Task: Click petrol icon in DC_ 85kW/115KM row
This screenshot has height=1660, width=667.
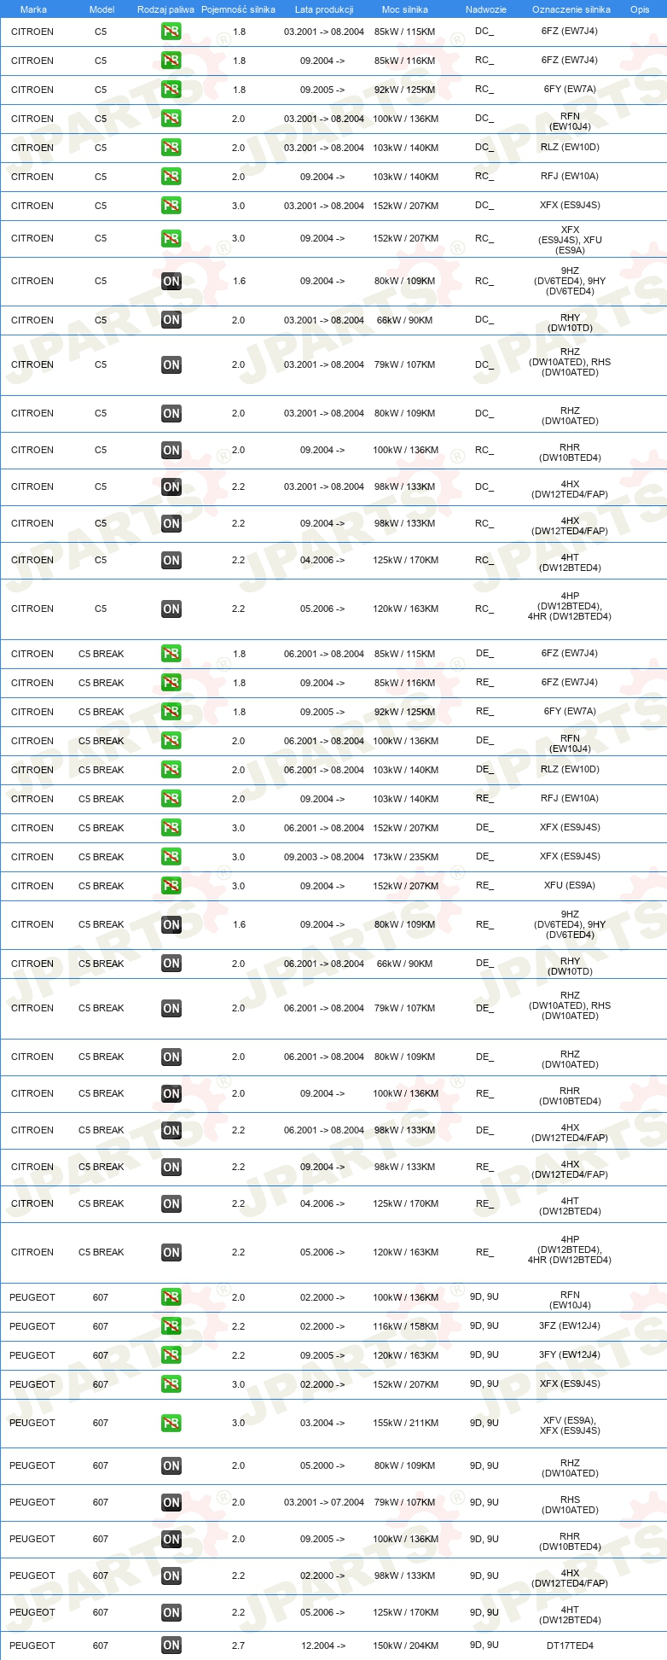Action: (x=171, y=32)
